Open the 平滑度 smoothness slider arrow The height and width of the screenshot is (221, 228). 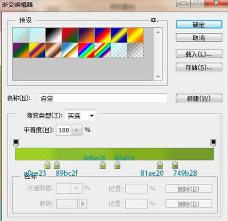click(76, 130)
